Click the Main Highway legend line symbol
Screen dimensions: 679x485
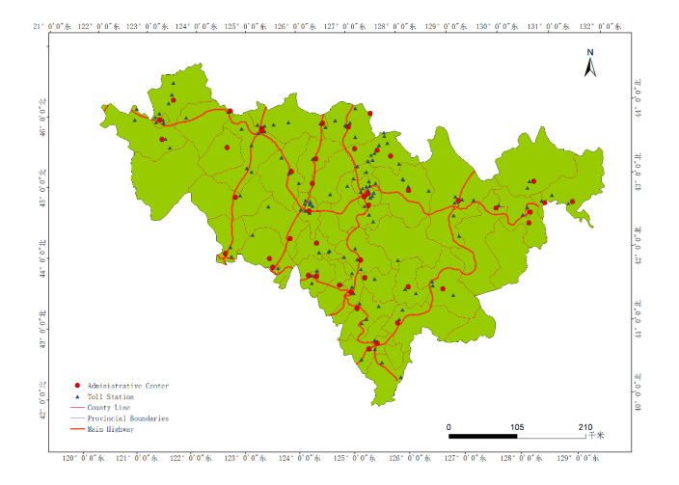tap(75, 430)
